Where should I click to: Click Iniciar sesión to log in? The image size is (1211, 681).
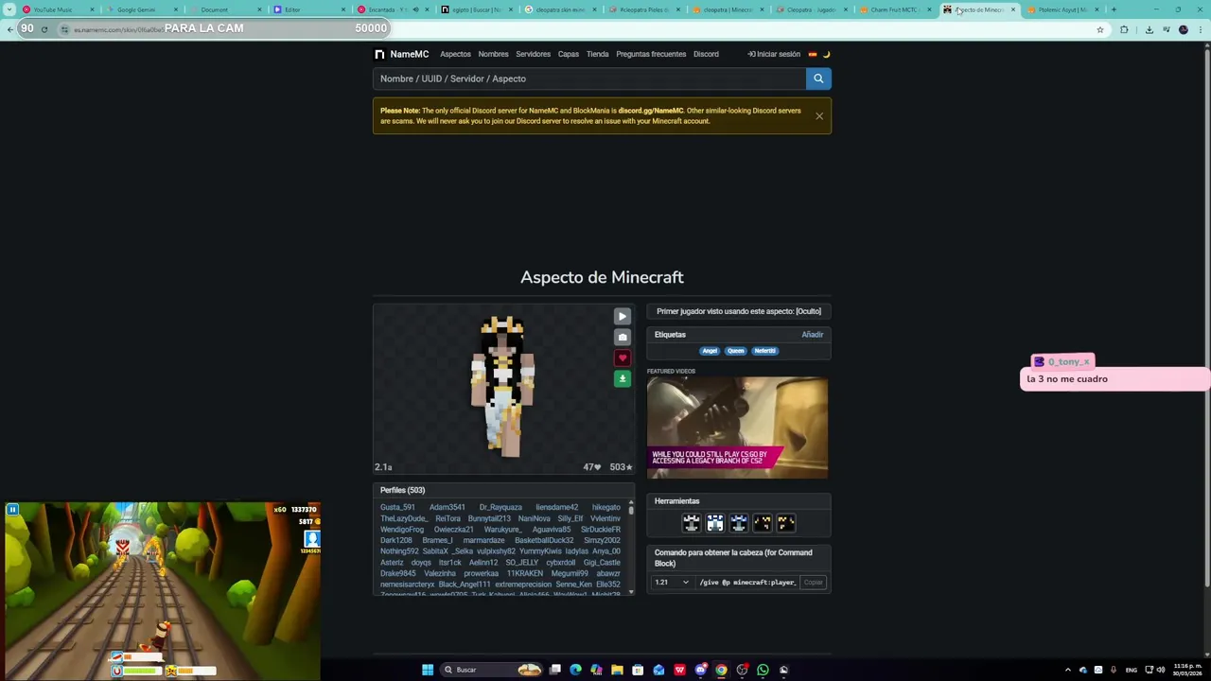pos(774,54)
